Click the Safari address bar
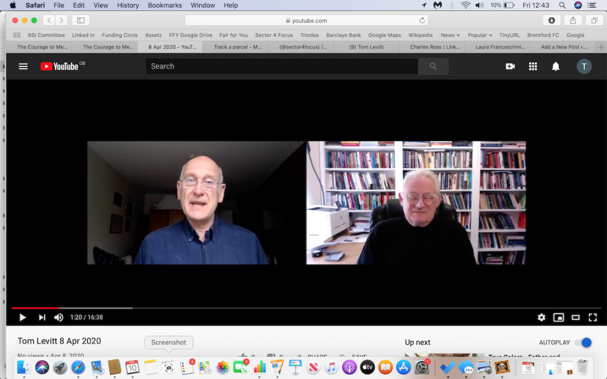Image resolution: width=607 pixels, height=379 pixels. tap(306, 21)
